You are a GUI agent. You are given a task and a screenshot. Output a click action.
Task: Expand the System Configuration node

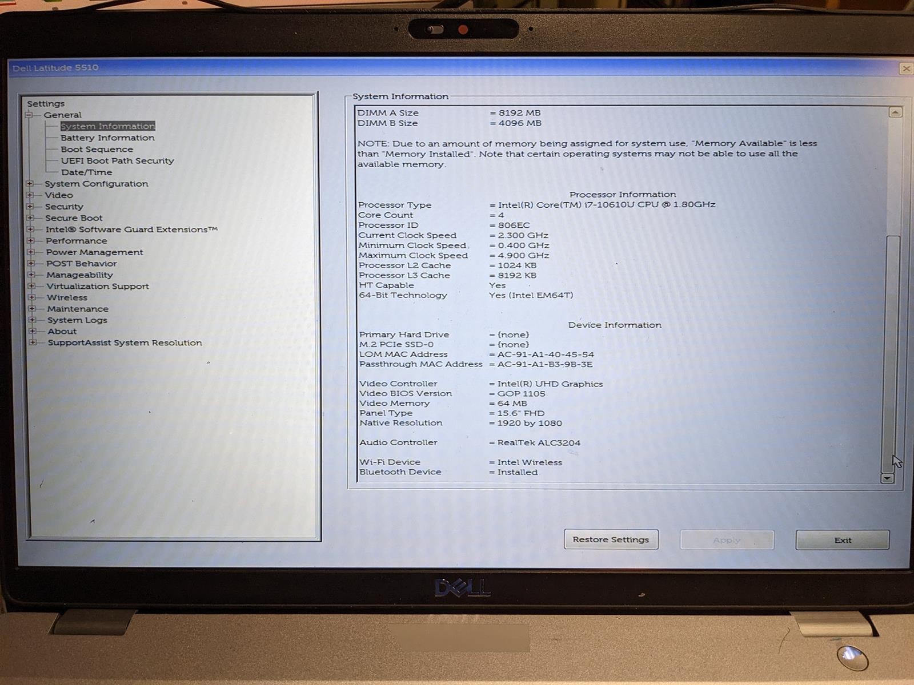point(29,184)
